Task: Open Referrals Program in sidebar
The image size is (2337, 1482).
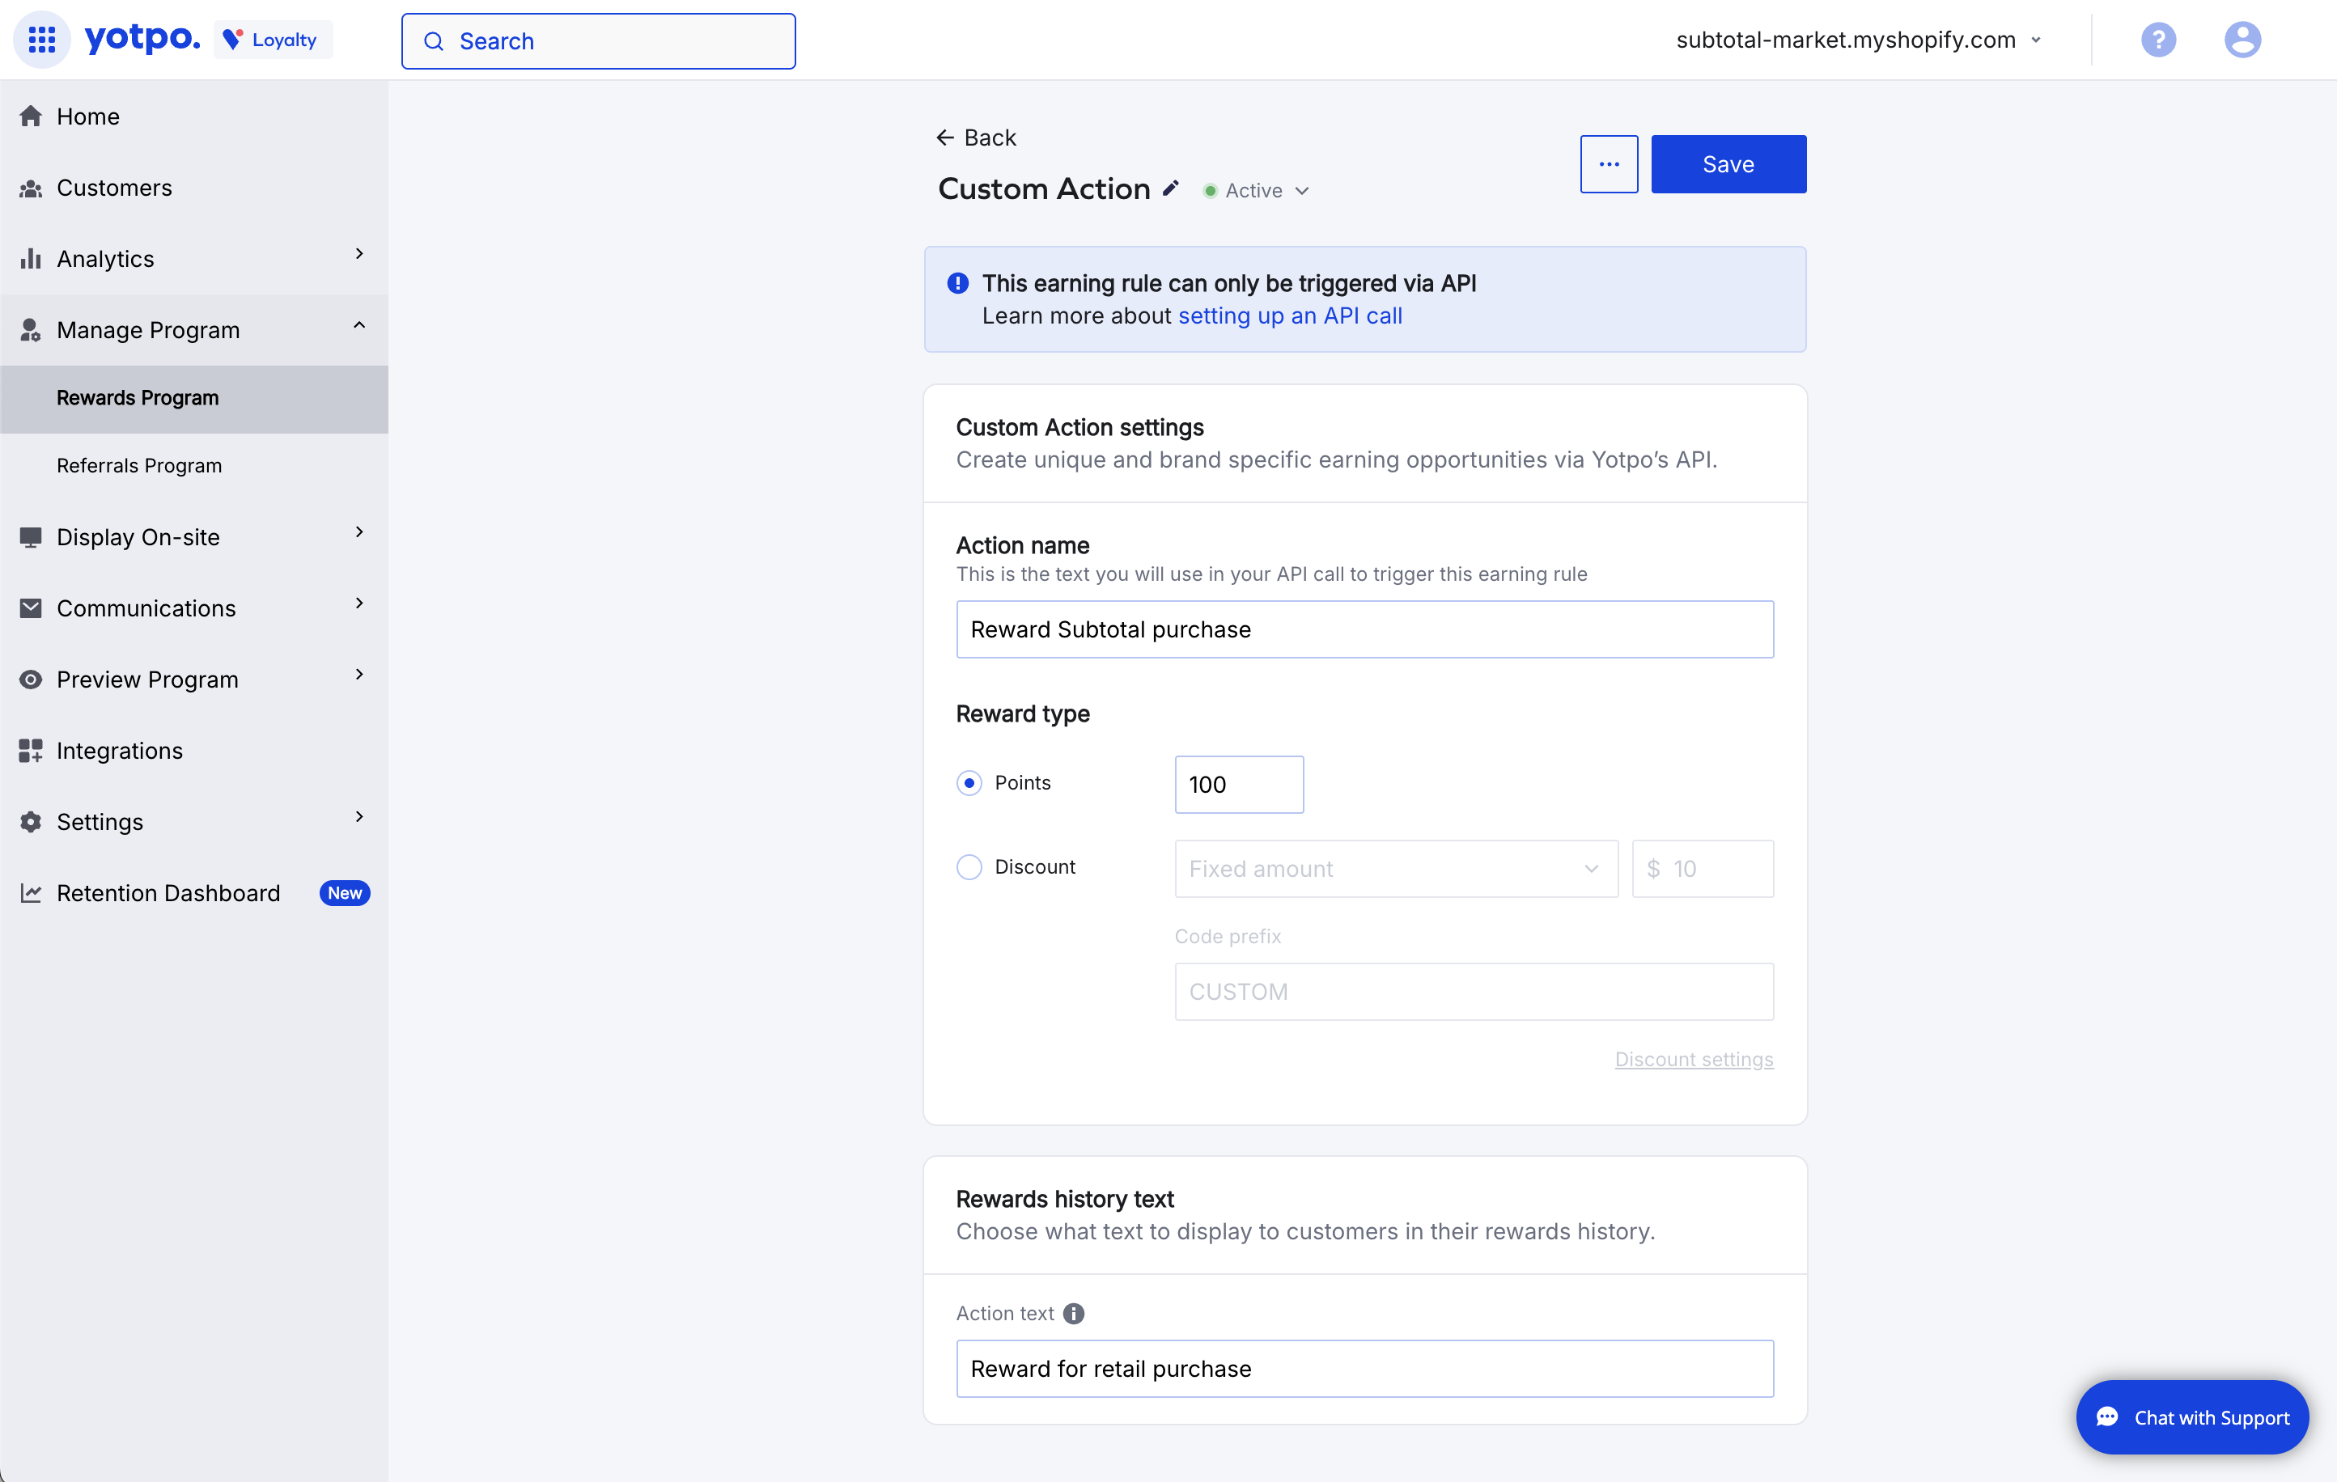Action: click(139, 465)
